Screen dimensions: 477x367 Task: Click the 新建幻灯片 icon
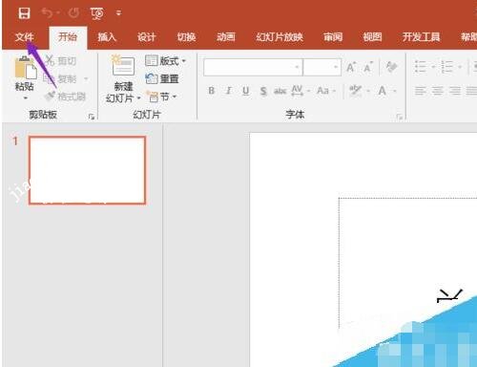pos(123,66)
